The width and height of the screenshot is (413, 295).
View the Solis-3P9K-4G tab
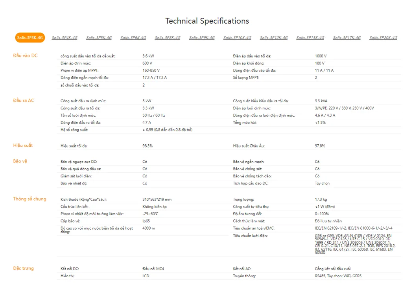[x=202, y=38]
